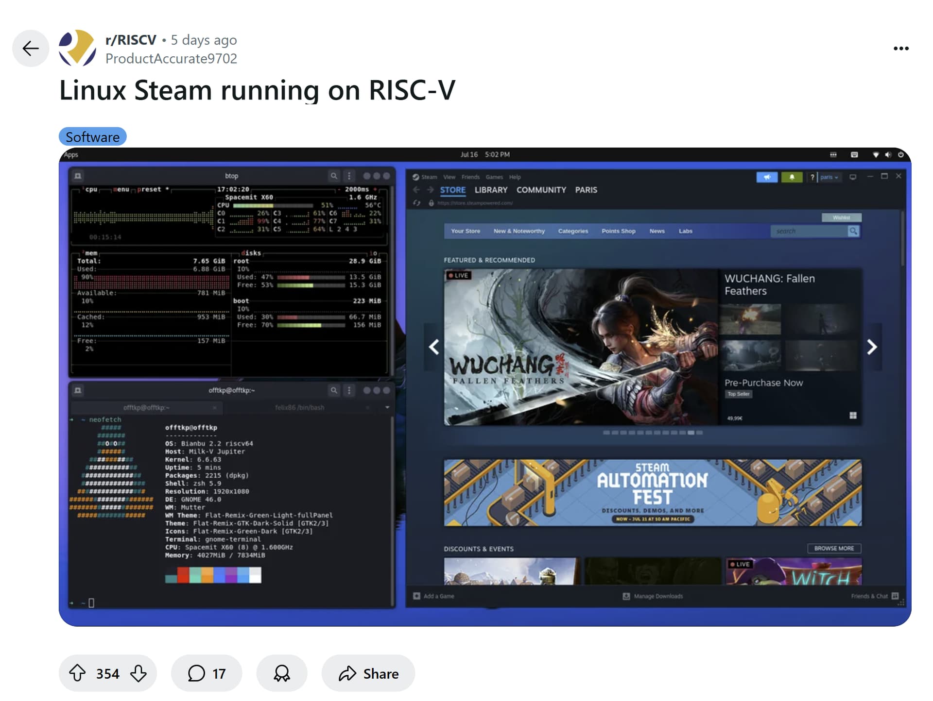This screenshot has width=933, height=701.
Task: Click the Steam store search magnifier button
Action: (x=853, y=231)
